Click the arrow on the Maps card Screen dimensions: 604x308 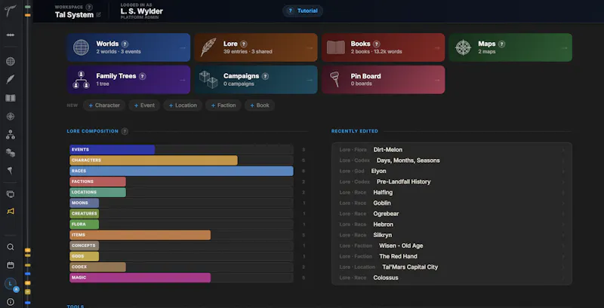(564, 48)
